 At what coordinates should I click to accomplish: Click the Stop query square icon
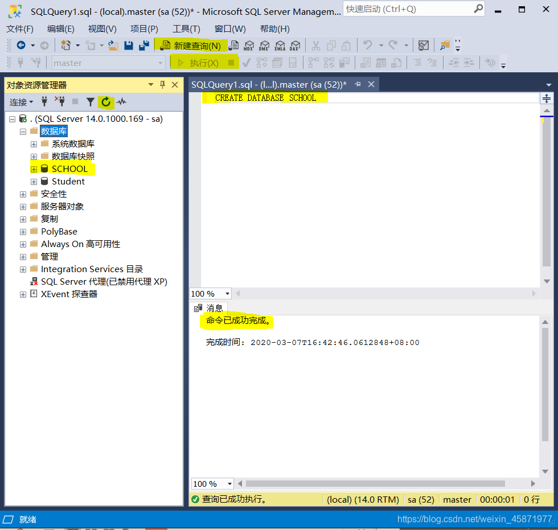click(231, 63)
